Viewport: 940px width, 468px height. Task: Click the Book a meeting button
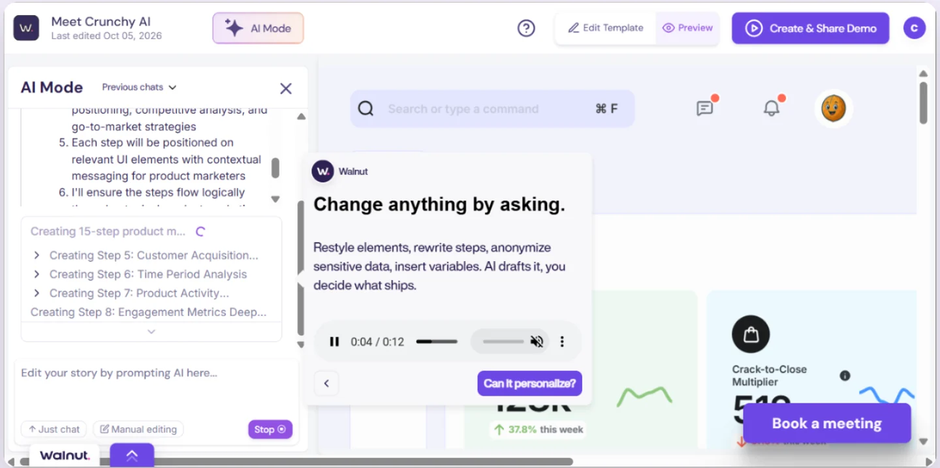826,423
